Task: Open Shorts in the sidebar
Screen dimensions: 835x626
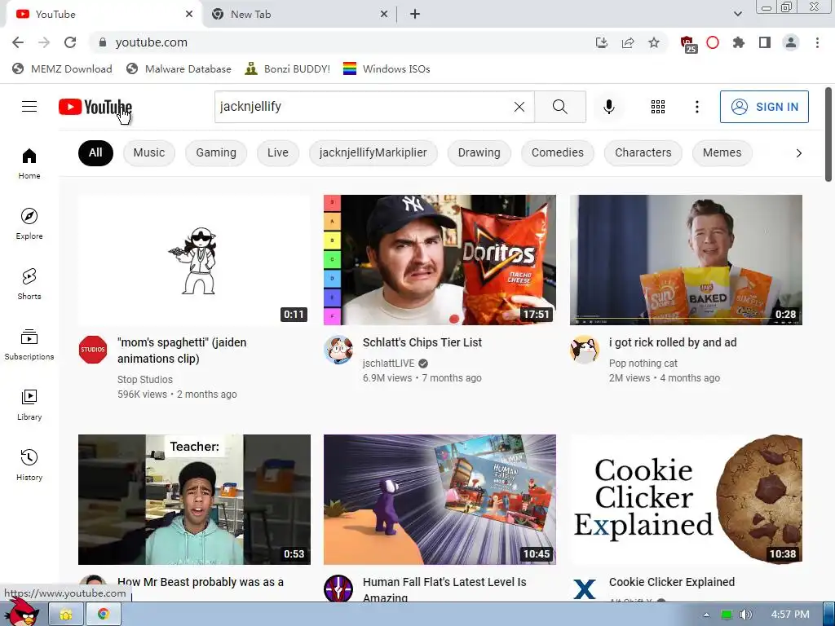Action: pos(29,284)
